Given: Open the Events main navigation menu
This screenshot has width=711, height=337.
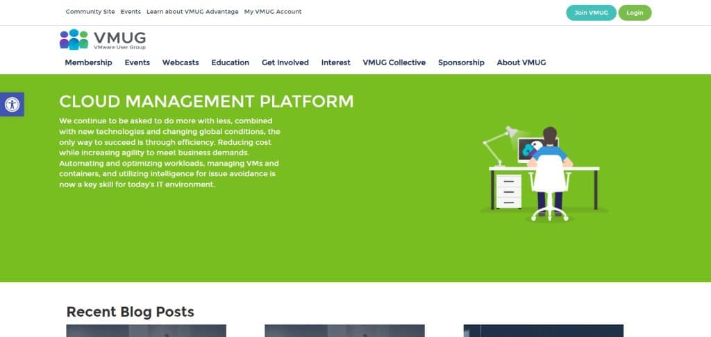Looking at the screenshot, I should pos(137,62).
